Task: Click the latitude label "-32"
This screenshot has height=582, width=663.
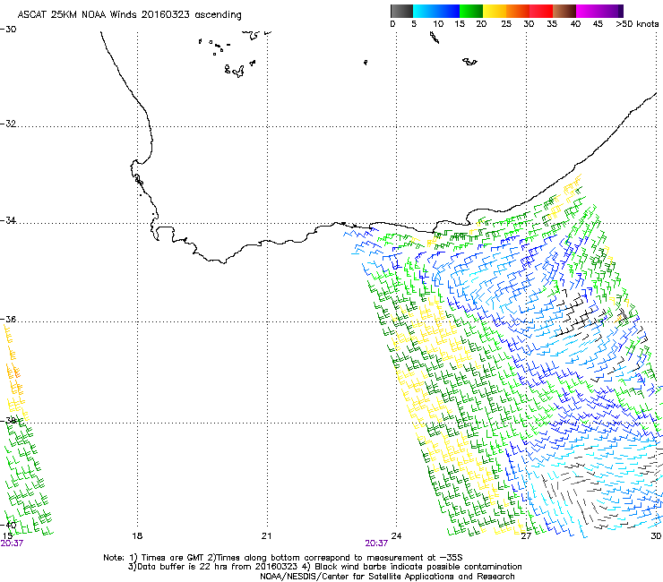Action: coord(8,124)
